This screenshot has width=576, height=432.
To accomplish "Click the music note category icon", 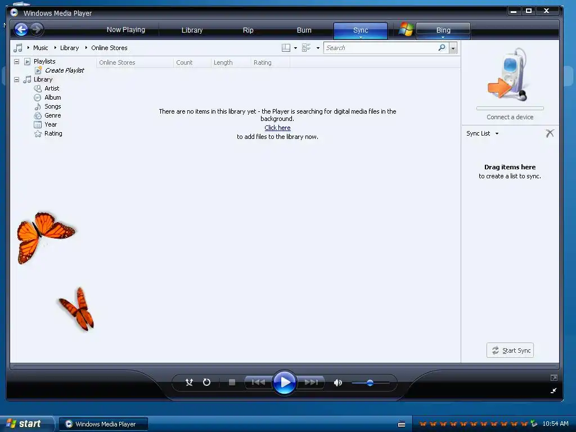I will click(x=18, y=48).
